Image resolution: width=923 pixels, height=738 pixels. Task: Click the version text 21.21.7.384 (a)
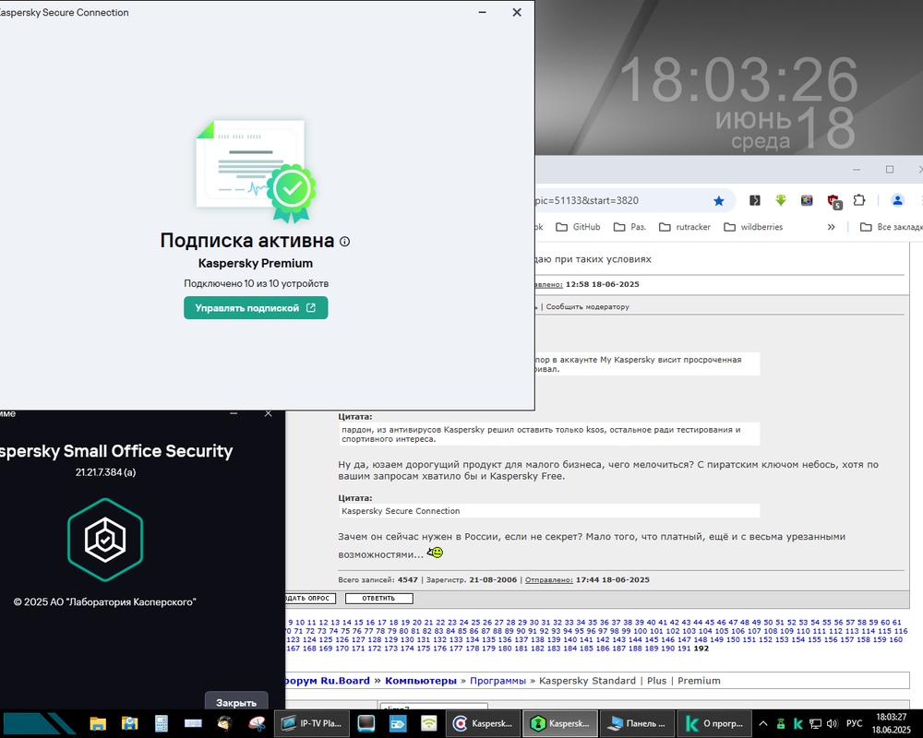pos(105,472)
